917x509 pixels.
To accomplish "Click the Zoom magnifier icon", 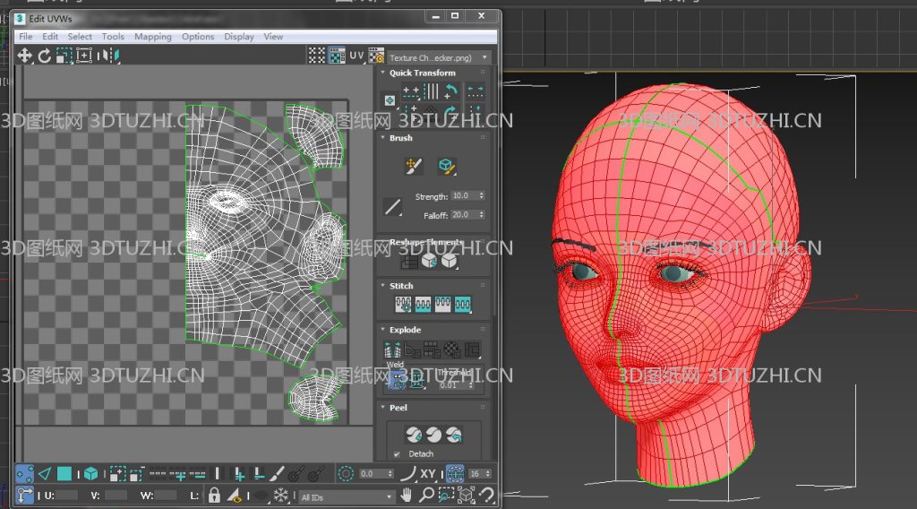I will (426, 495).
